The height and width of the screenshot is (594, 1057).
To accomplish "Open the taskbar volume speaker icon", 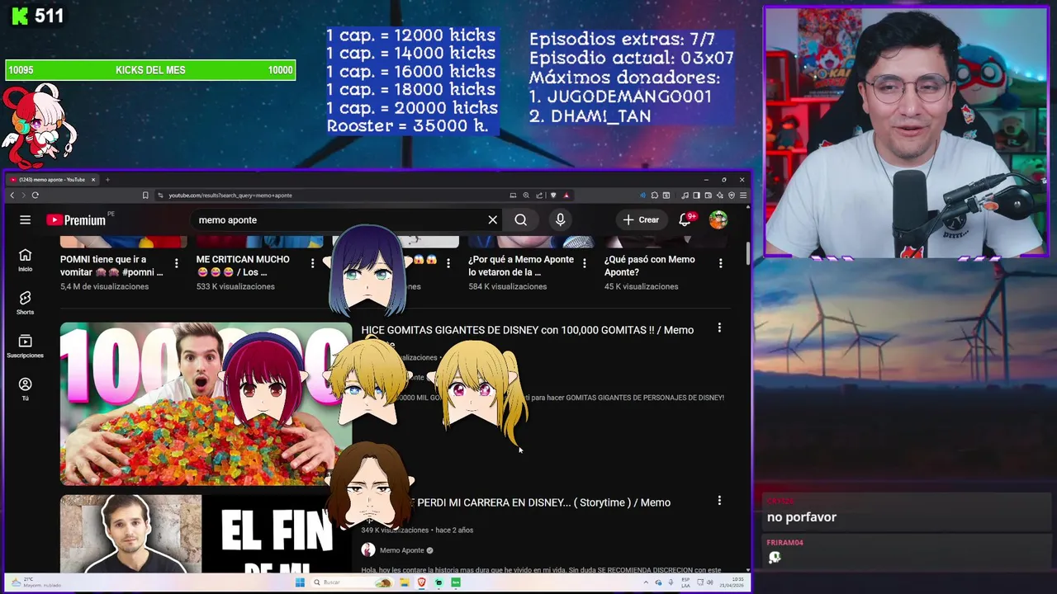I will point(709,582).
